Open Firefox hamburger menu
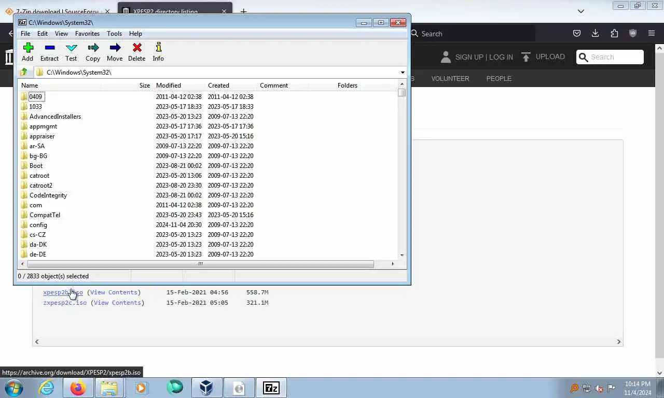The height and width of the screenshot is (398, 664). 652,33
